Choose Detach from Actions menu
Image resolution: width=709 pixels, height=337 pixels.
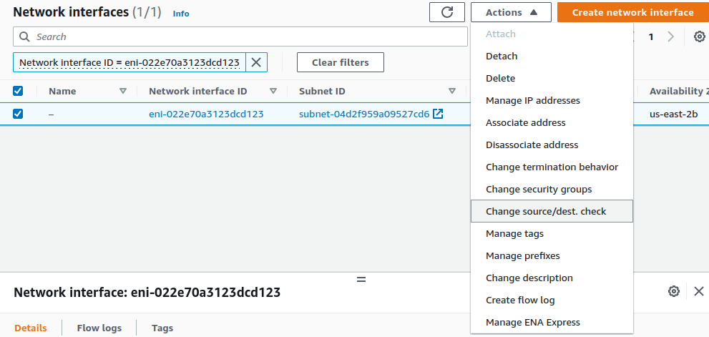[502, 56]
